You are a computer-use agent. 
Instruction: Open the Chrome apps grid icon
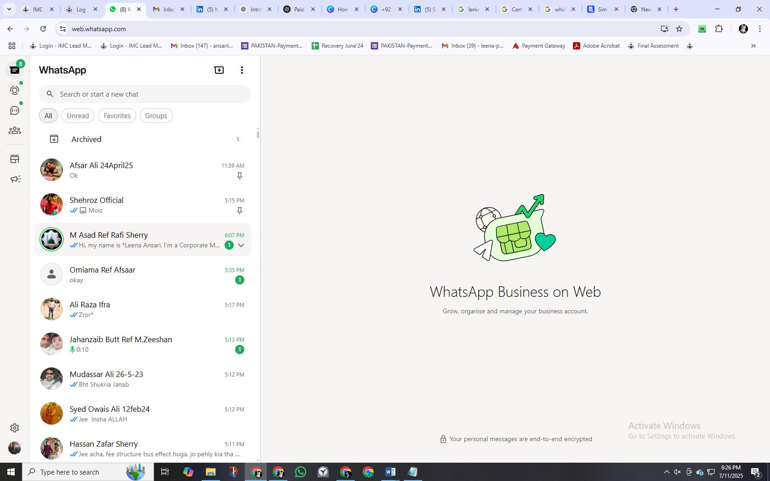(12, 46)
